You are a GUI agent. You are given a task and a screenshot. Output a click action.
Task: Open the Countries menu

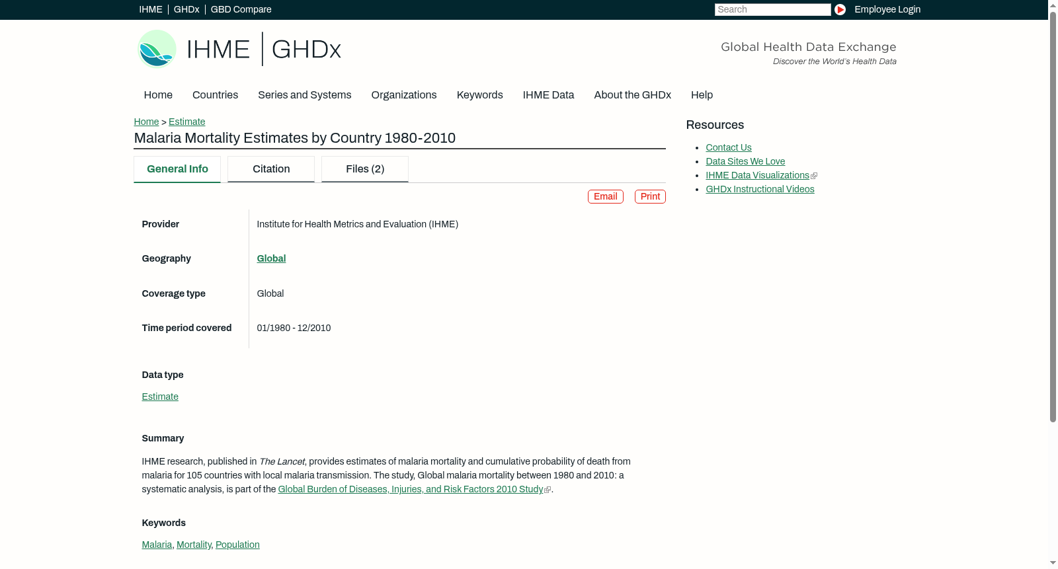pos(215,95)
